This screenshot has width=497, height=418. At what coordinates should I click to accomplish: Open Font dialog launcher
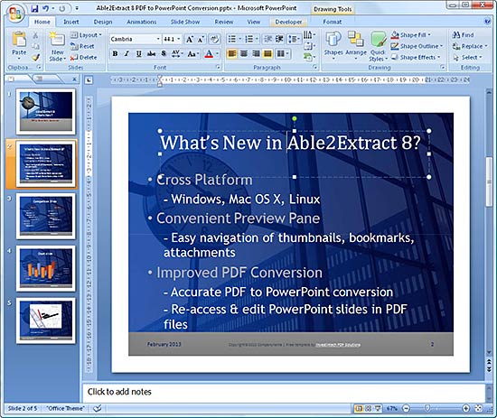pos(218,67)
